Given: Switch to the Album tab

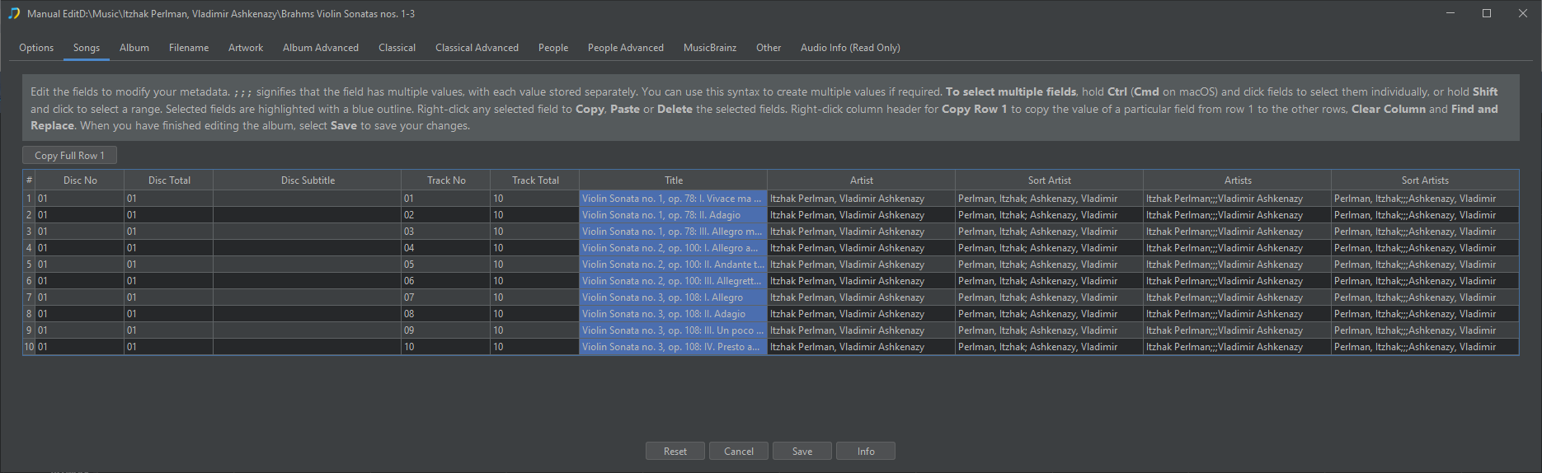Looking at the screenshot, I should click(x=134, y=48).
